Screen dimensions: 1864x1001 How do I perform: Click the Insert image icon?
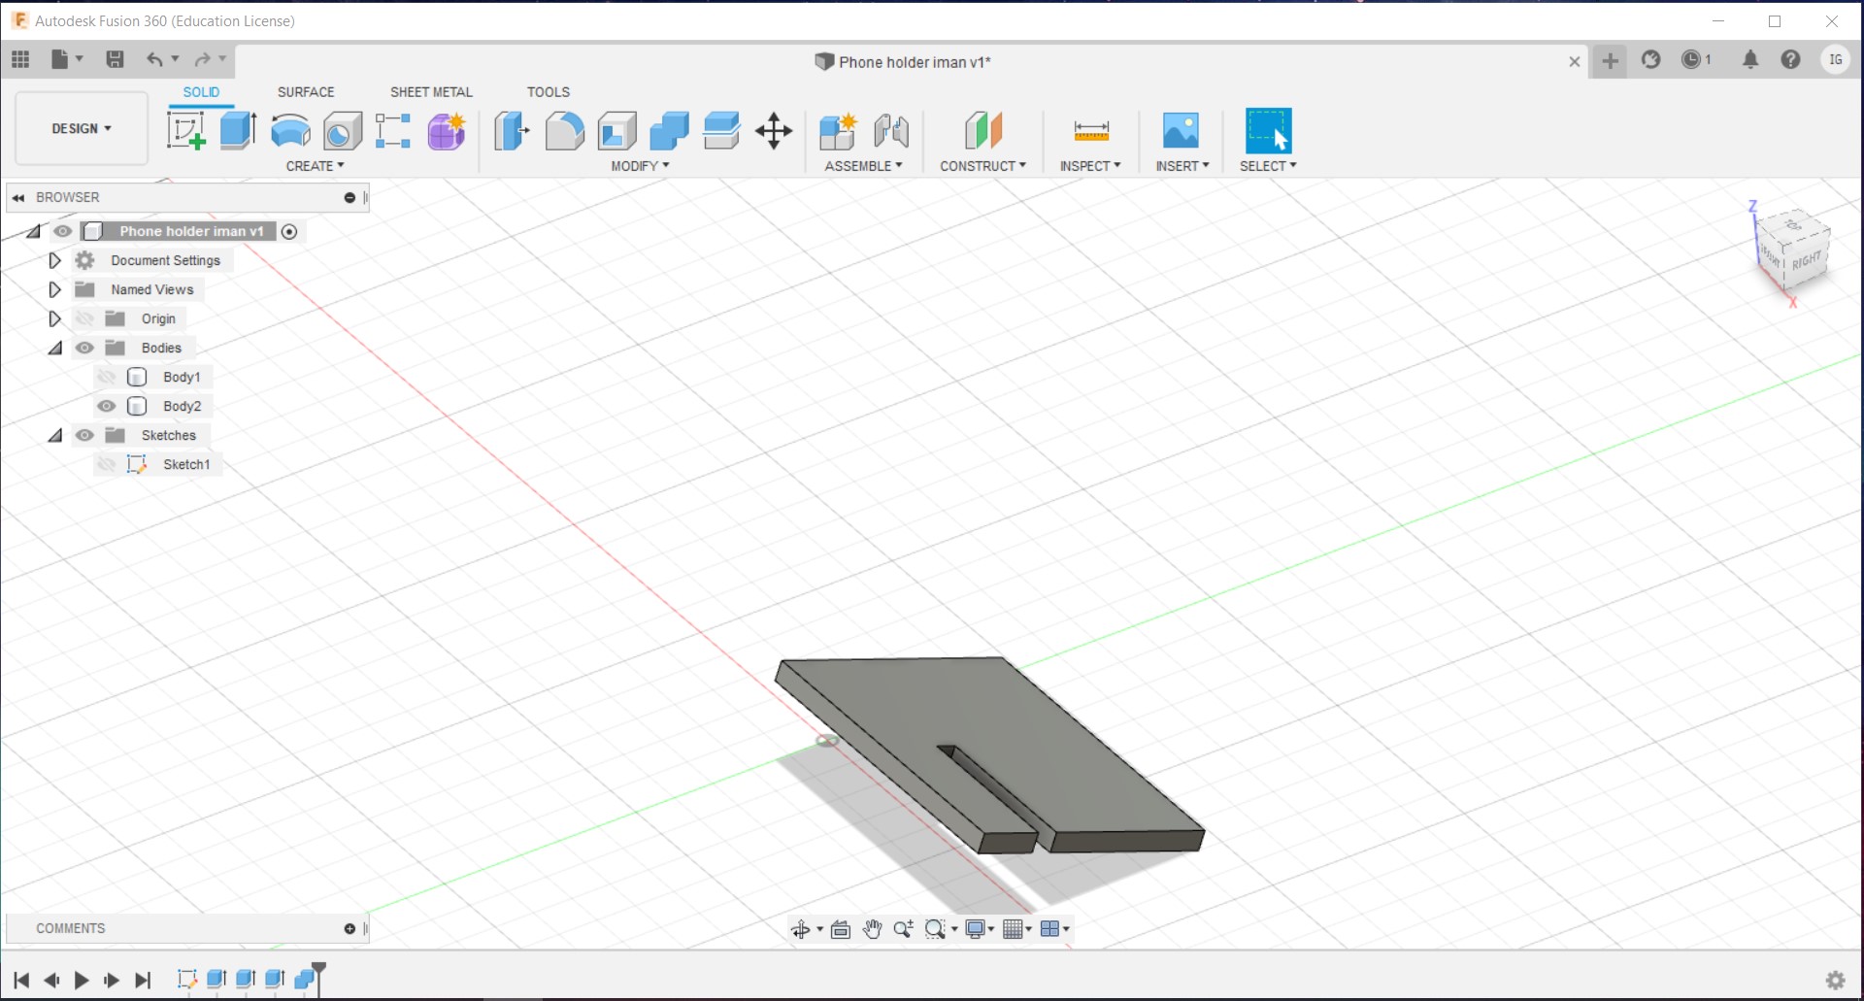pos(1181,130)
